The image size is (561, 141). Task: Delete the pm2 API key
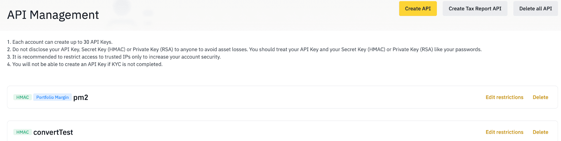[540, 97]
